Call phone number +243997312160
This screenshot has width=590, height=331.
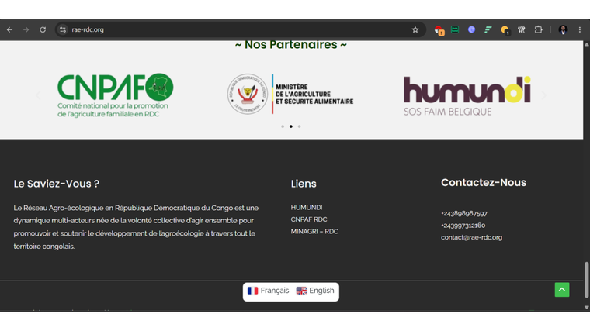[x=463, y=226]
